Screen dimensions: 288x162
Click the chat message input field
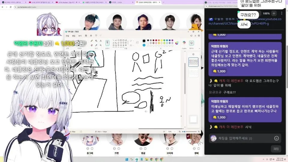[245, 138]
